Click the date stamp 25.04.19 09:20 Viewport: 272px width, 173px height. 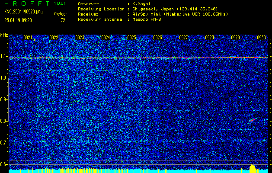(18, 20)
